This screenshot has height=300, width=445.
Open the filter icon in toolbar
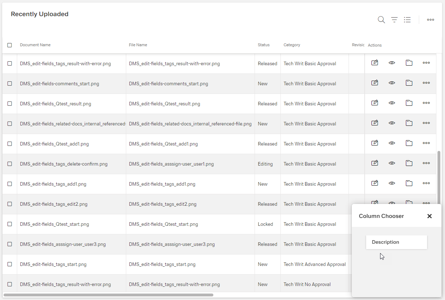coord(394,20)
